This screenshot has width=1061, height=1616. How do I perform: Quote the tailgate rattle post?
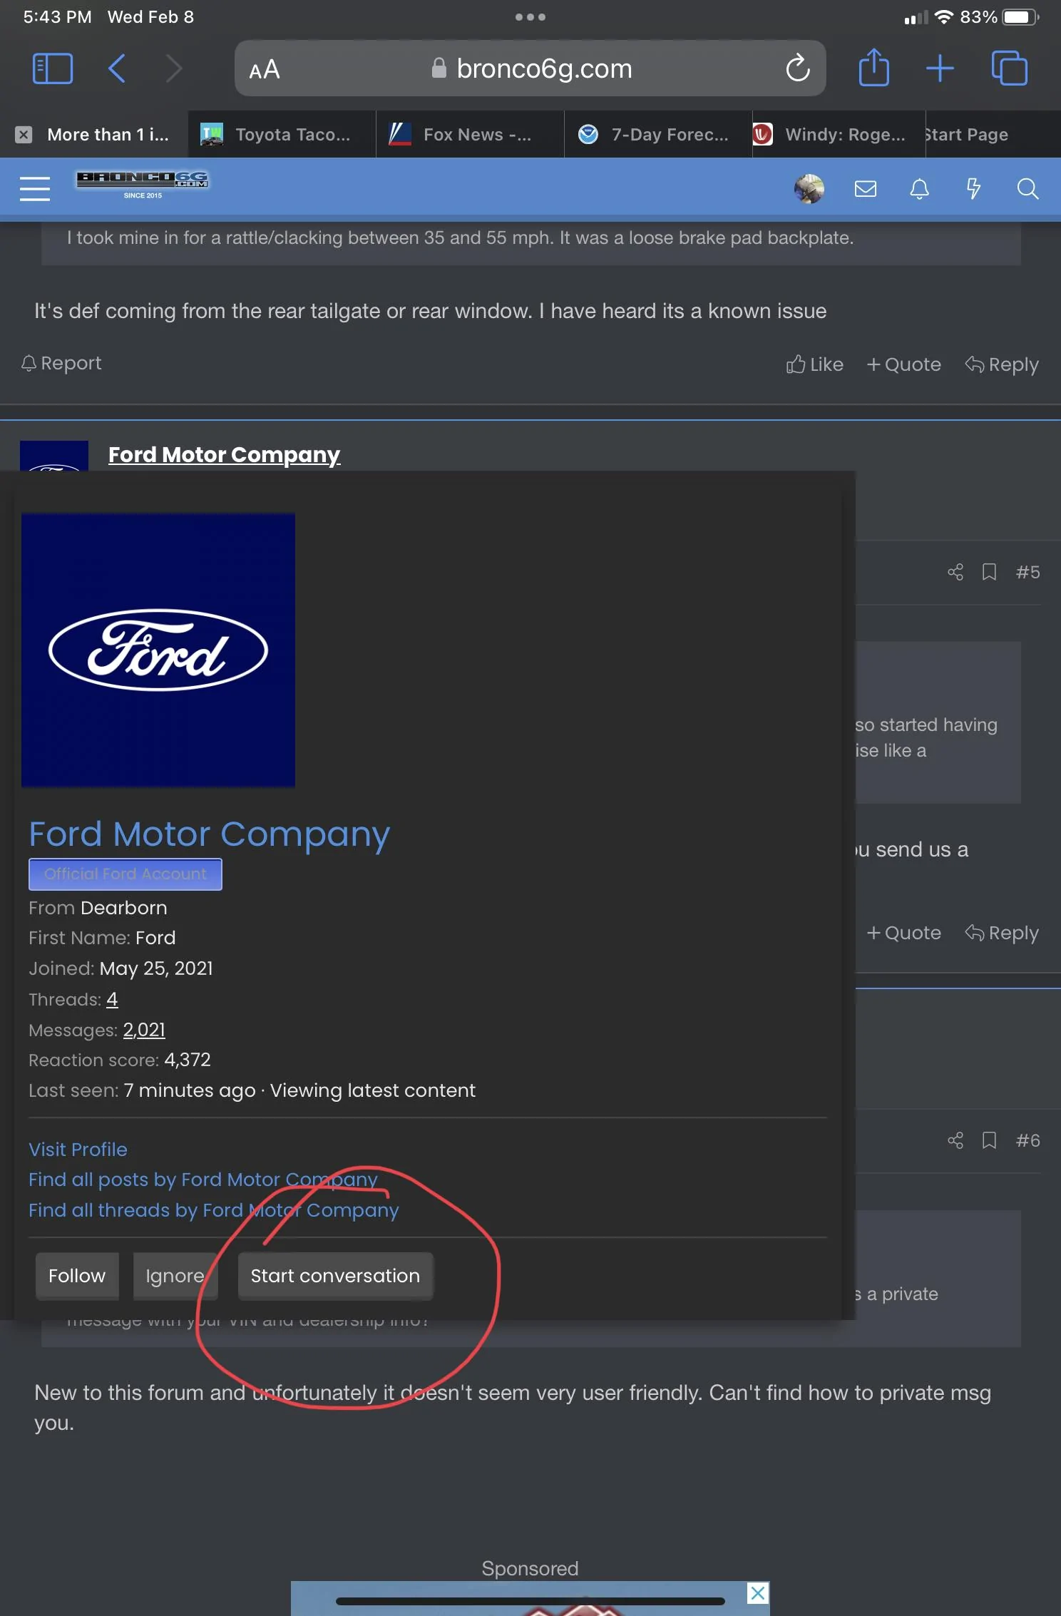click(903, 364)
